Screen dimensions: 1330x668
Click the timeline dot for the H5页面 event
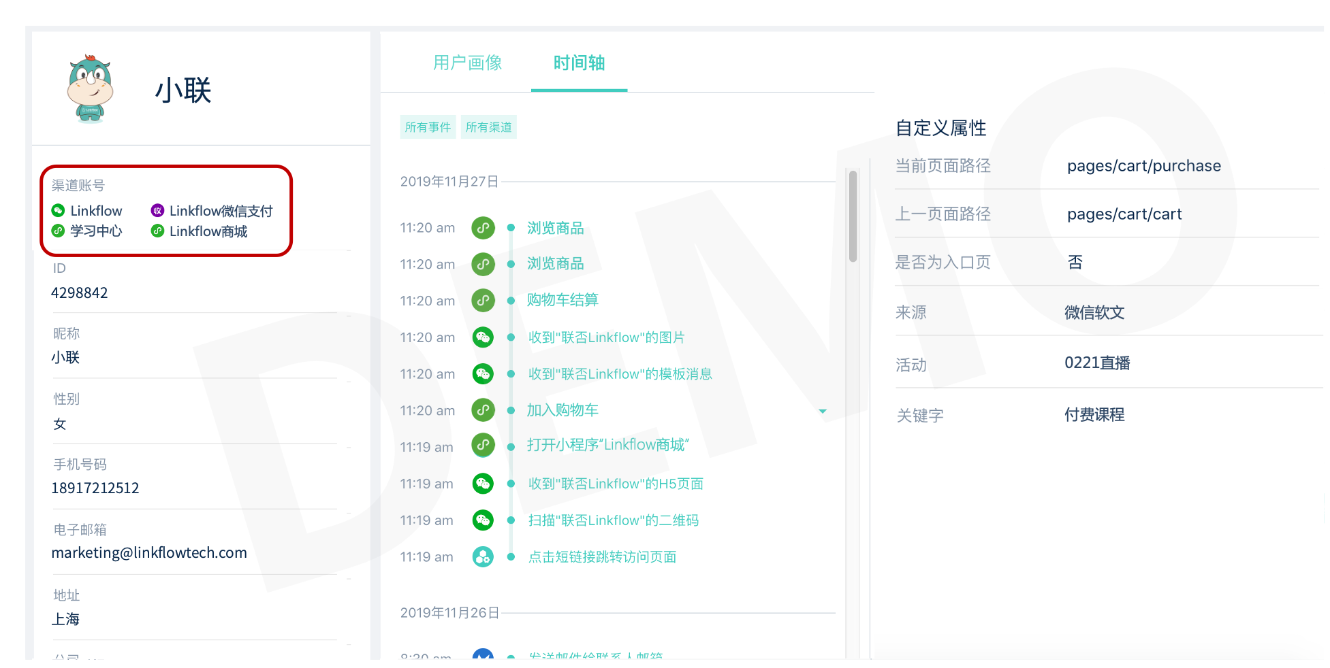(x=511, y=484)
